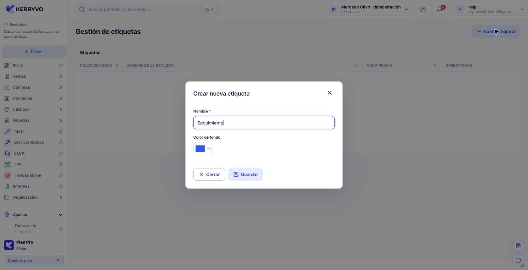This screenshot has width=528, height=270.
Task: Sort by Color de fondo arrows
Action: click(116, 65)
